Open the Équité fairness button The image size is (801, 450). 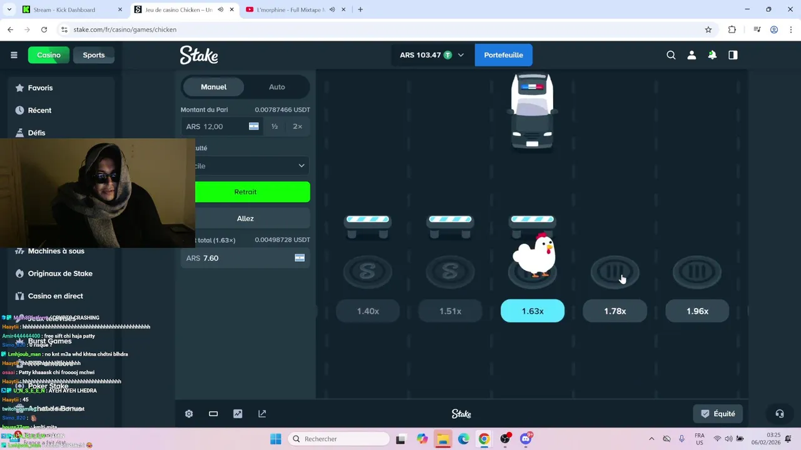[x=718, y=414]
